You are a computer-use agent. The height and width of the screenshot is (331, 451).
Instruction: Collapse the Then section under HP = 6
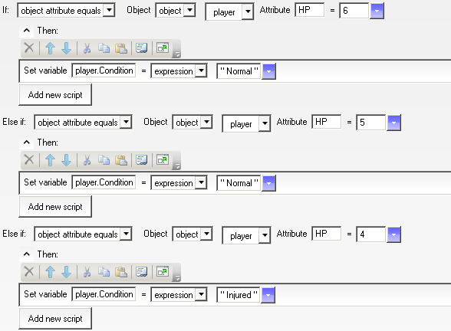click(x=26, y=30)
